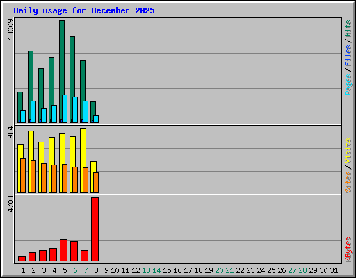Viewport: 356px width, 278px height.
Task: Click the day 8 label on x-axis
Action: (96, 270)
